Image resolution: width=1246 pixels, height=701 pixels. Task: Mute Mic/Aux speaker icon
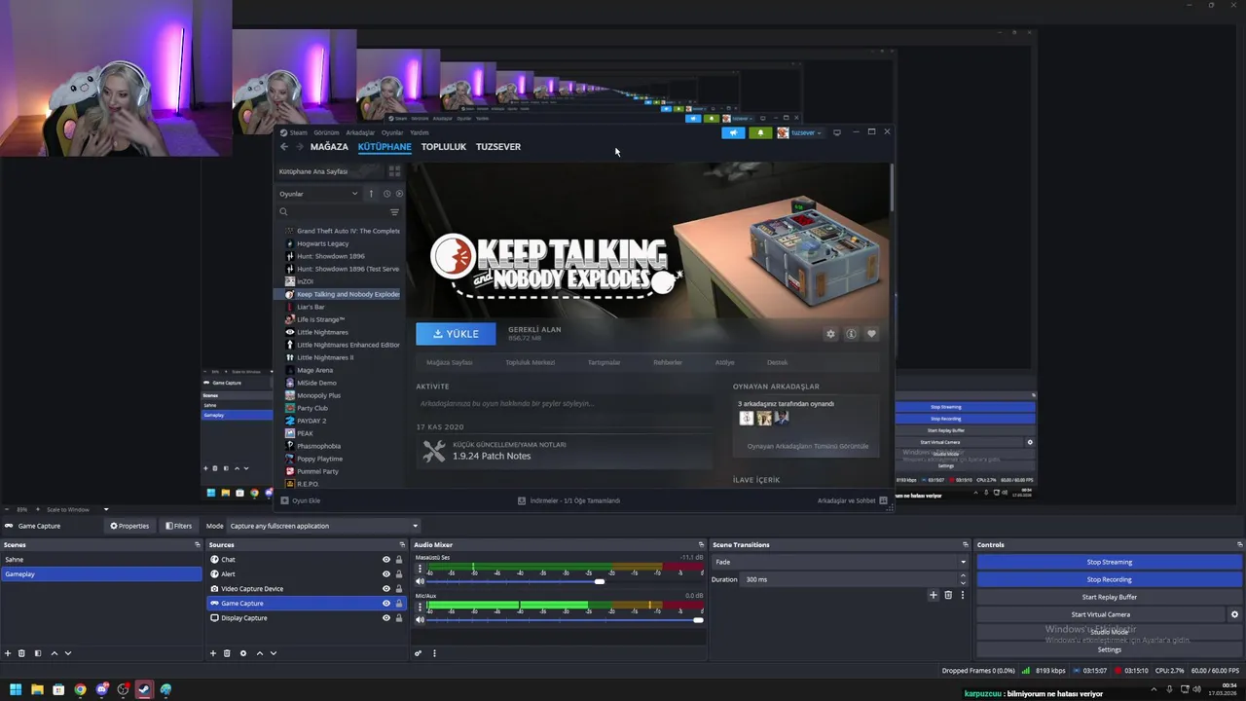[421, 619]
